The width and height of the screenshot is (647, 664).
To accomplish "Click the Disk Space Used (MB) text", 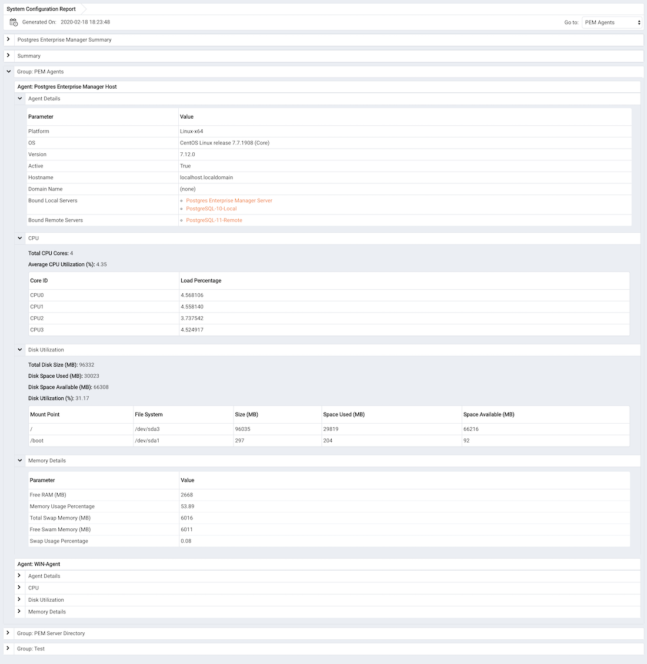I will pos(64,376).
